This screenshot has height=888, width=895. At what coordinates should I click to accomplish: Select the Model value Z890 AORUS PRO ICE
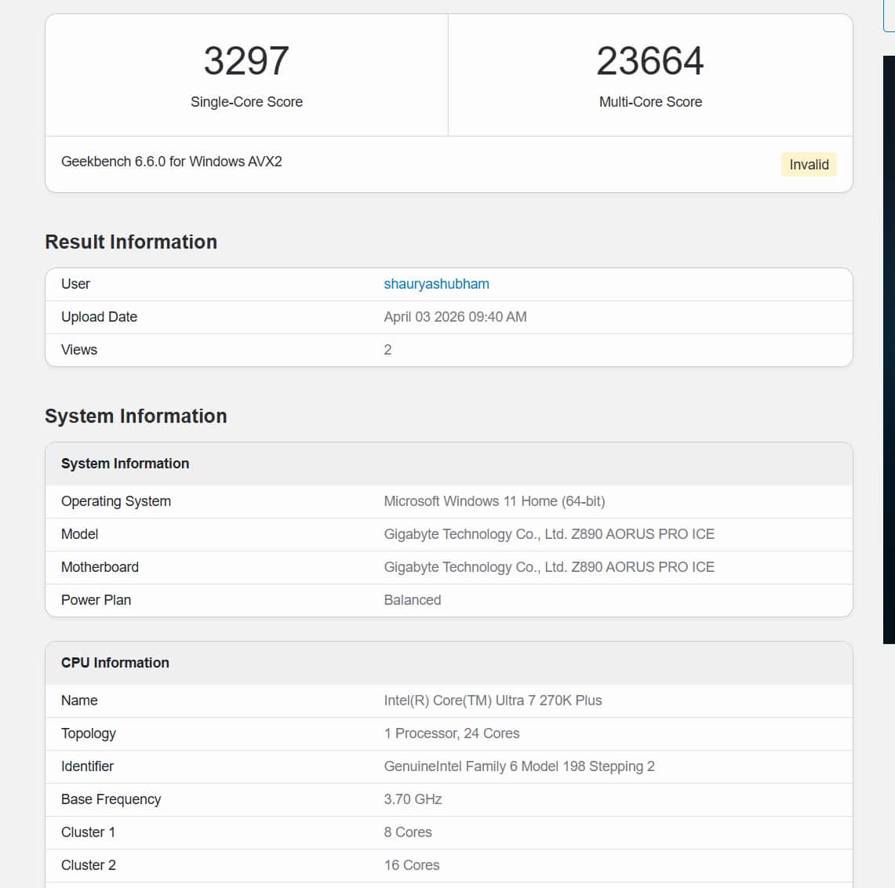549,534
